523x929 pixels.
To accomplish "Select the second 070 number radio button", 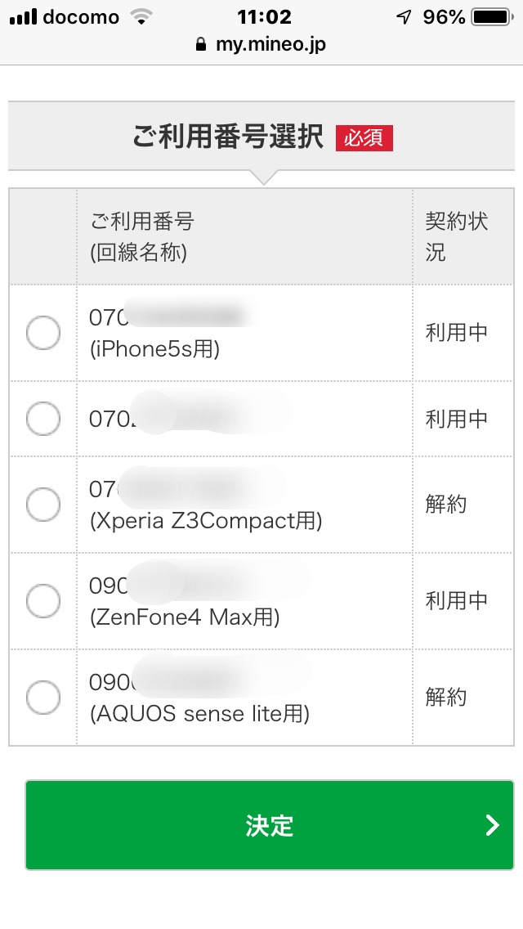I will [43, 419].
